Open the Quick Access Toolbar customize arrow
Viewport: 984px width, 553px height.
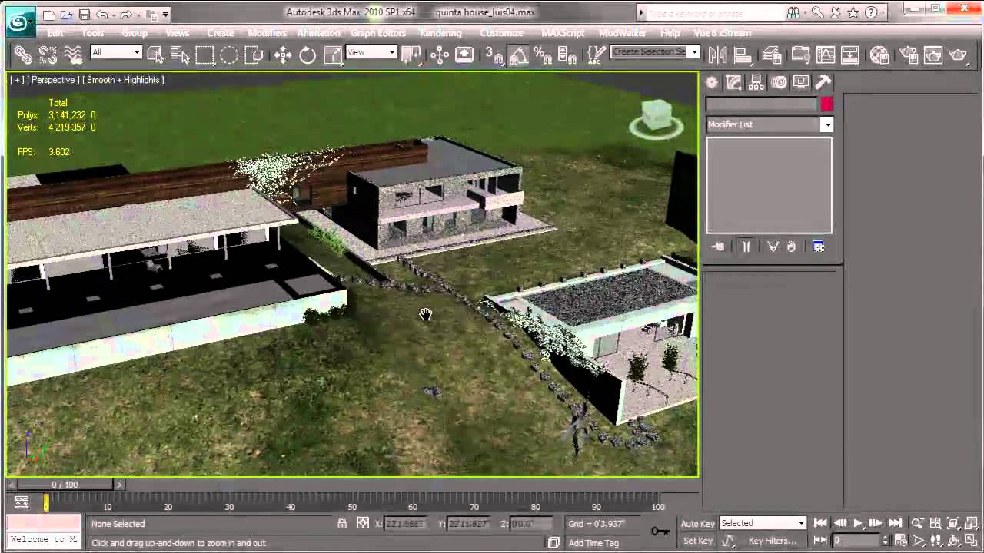166,14
